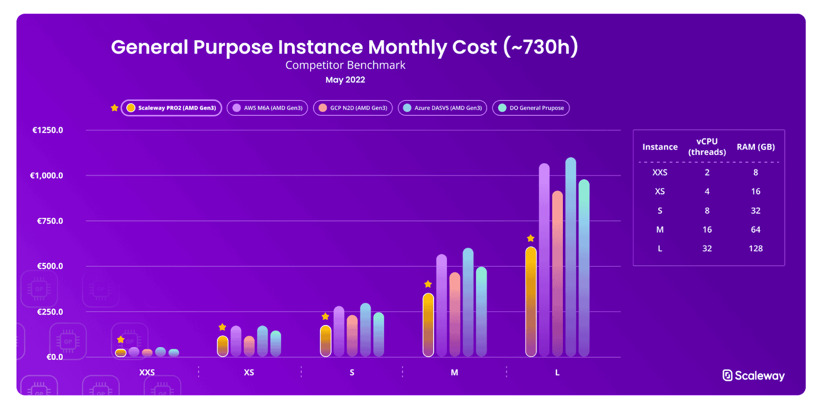This screenshot has height=413, width=824.
Task: Click the GCP salmon bar in group L
Action: coord(557,273)
